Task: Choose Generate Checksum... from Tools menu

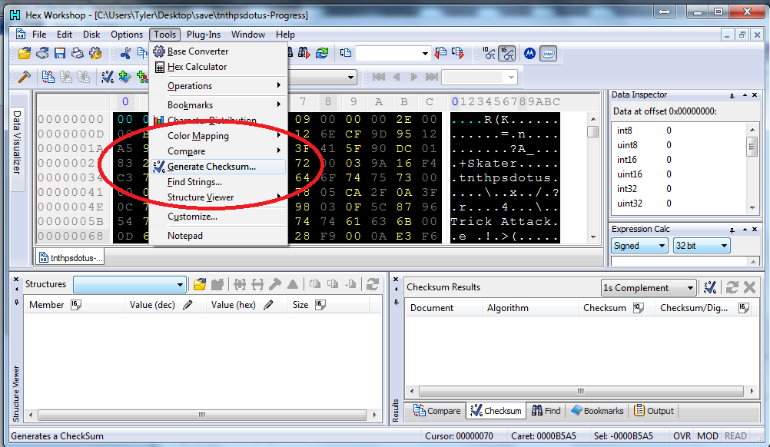Action: click(x=211, y=167)
